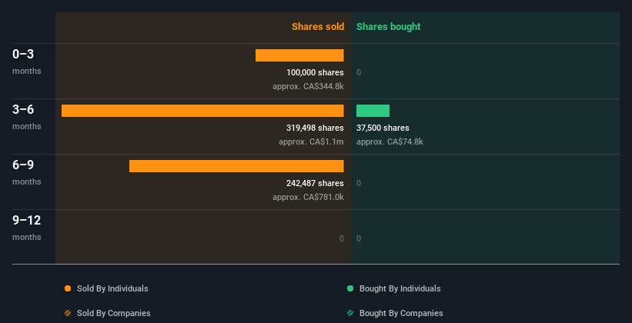Click the green Bought By Individuals legend dot
This screenshot has height=323, width=632.
[350, 288]
